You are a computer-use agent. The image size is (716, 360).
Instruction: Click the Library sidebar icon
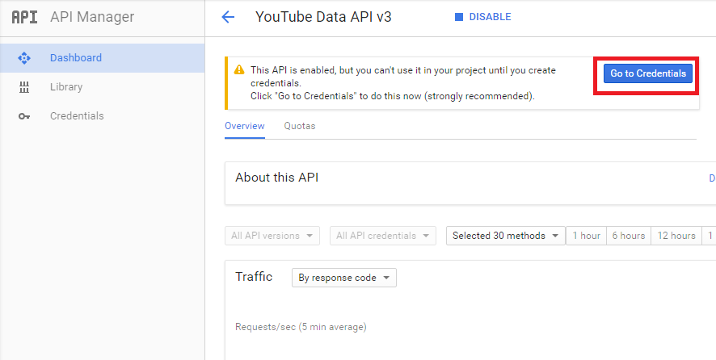(24, 87)
